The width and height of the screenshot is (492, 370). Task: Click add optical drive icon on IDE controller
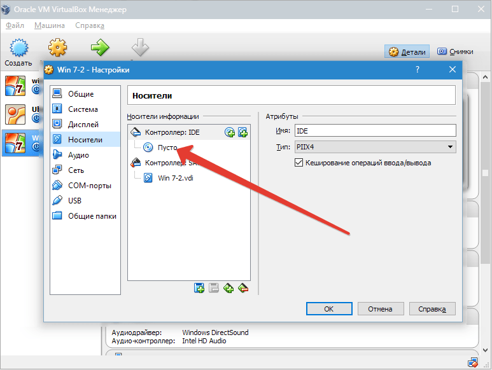point(230,132)
